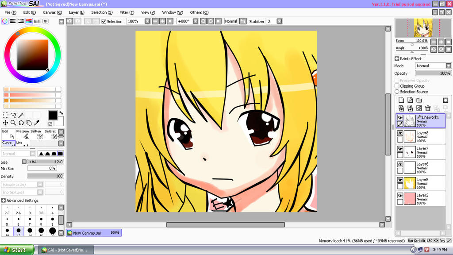Toggle Layer2 visibility eye
The image size is (453, 255).
[x=400, y=196]
